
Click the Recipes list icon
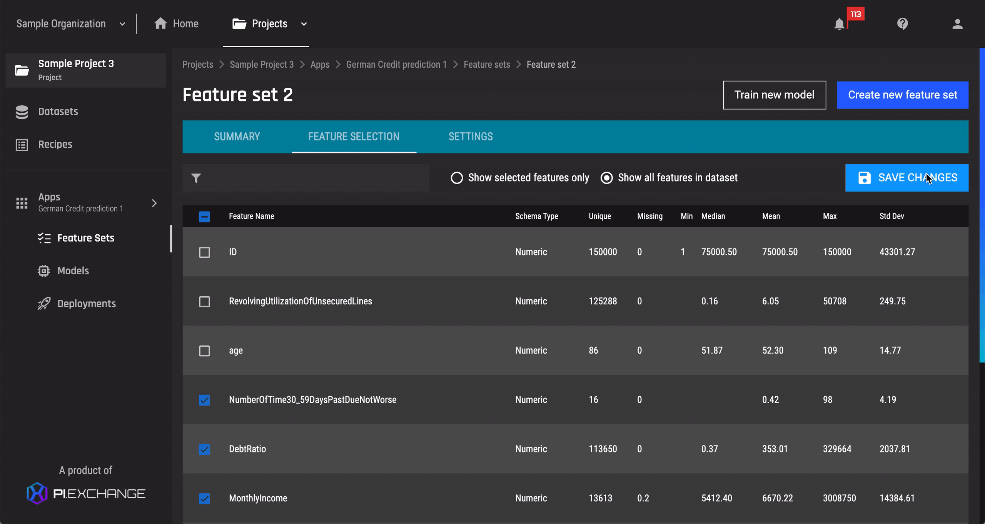(22, 145)
